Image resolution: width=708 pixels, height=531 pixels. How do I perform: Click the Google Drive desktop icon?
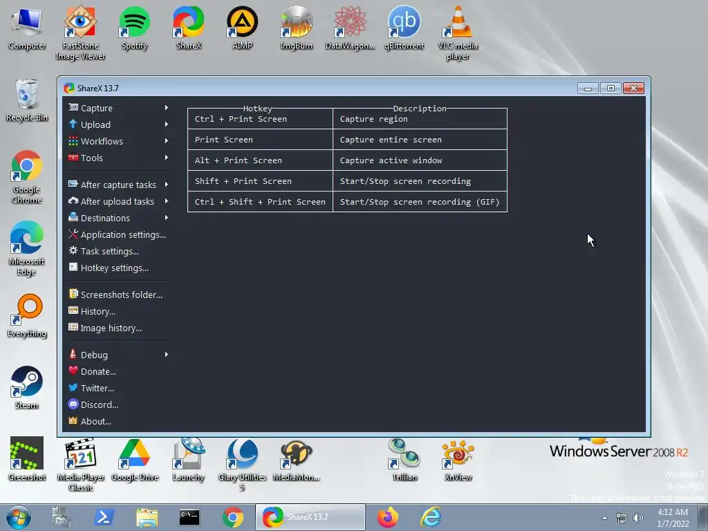coord(134,459)
